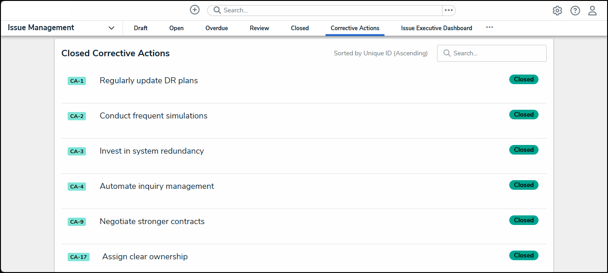The height and width of the screenshot is (273, 608).
Task: Open the Overdue tab
Action: point(217,28)
